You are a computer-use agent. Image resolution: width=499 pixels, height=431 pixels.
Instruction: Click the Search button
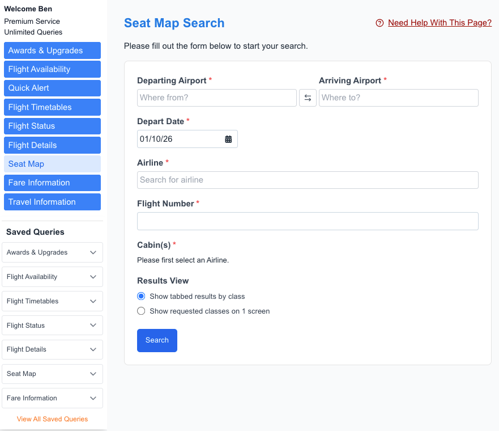coord(157,340)
